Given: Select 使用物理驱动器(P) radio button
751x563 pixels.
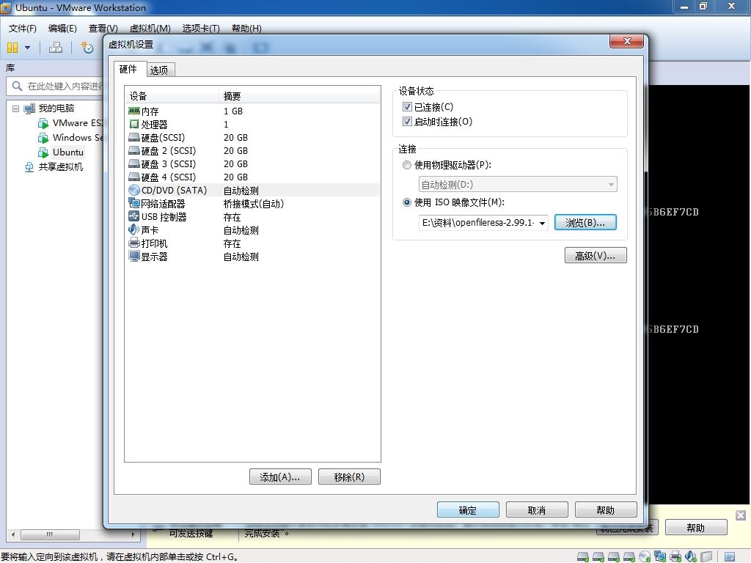Looking at the screenshot, I should coord(407,165).
